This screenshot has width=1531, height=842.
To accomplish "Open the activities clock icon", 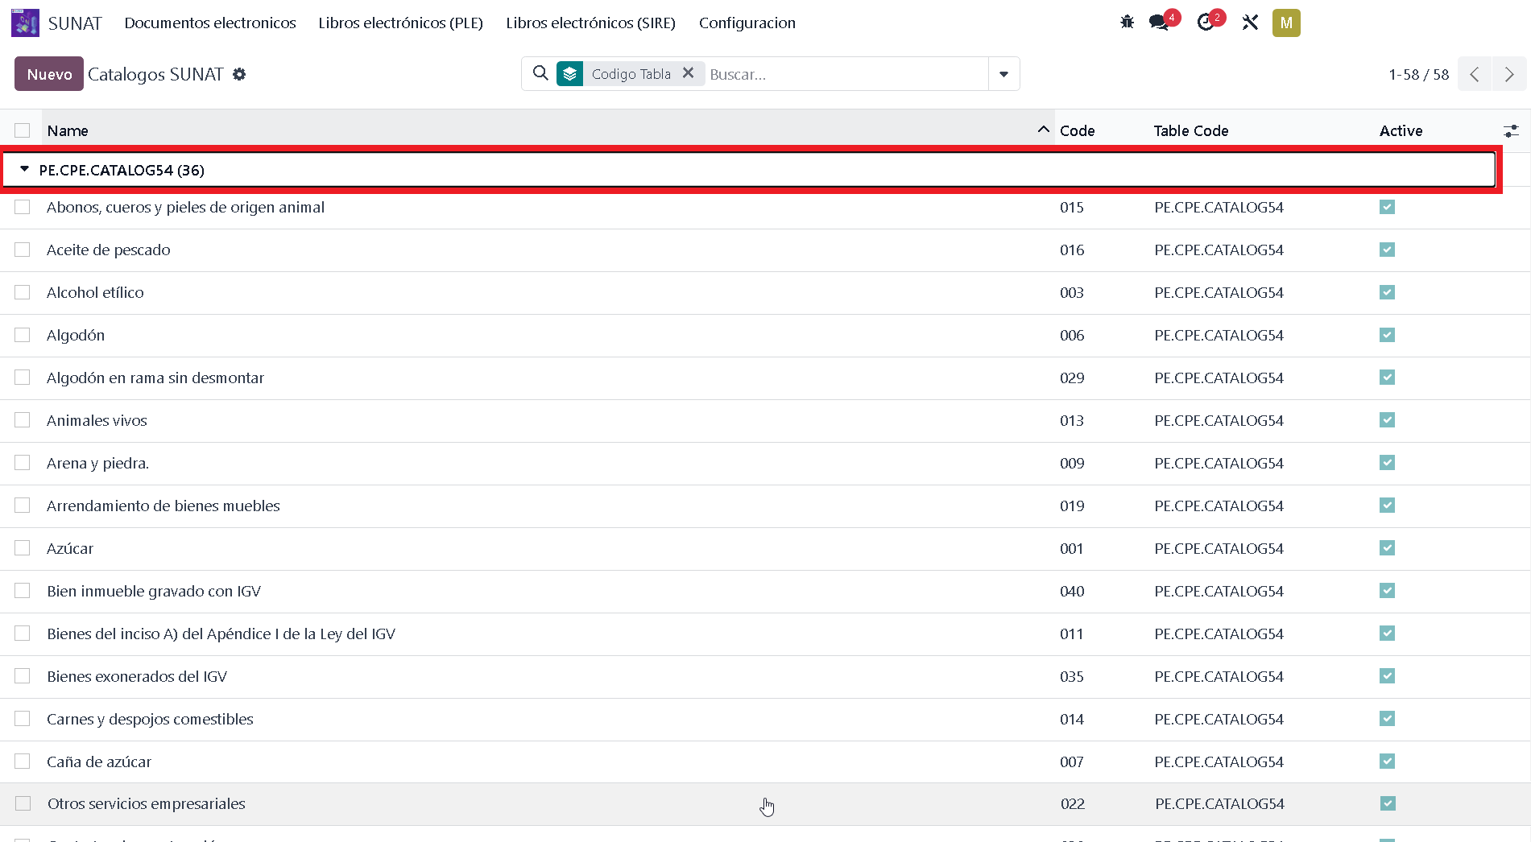I will point(1205,23).
